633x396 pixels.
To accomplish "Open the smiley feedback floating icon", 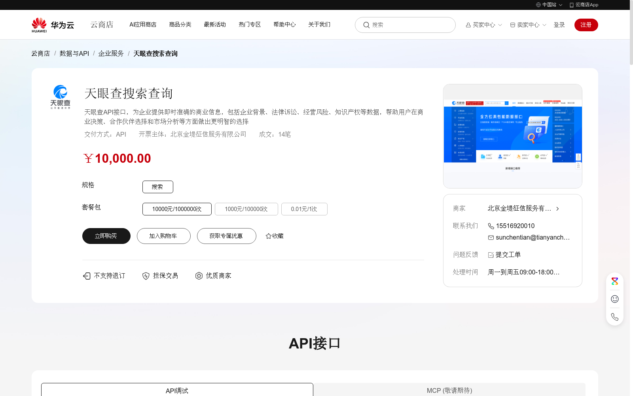I will (x=615, y=299).
